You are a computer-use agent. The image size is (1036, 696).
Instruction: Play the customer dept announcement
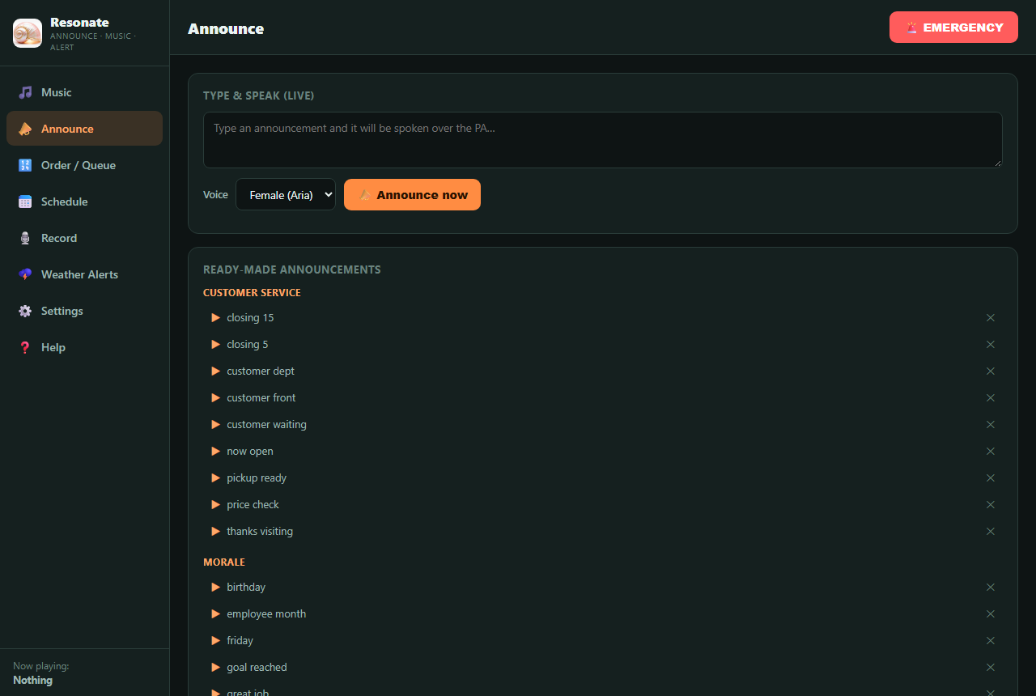click(216, 371)
